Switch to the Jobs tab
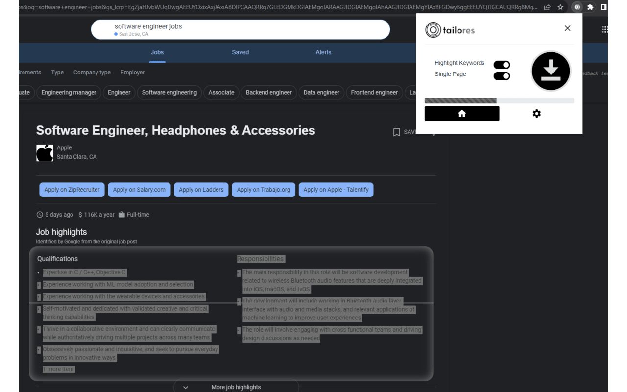 tap(157, 52)
